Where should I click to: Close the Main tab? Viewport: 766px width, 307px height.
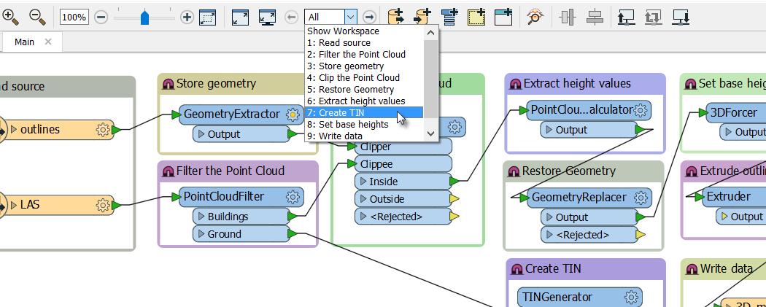48,42
